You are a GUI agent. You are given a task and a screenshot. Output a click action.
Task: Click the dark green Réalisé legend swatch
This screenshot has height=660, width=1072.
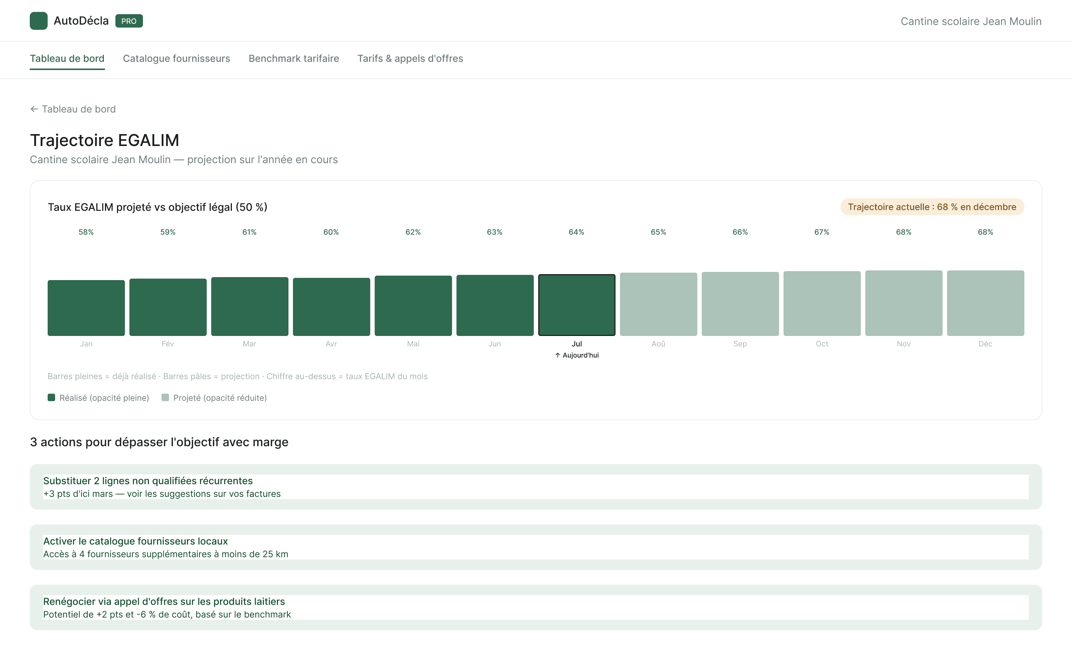[51, 397]
